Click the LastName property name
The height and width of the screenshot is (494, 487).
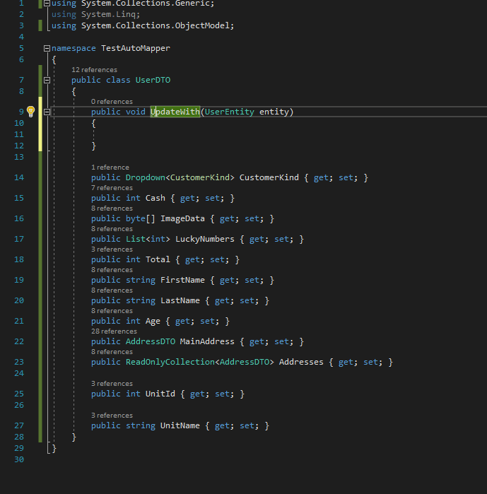(180, 300)
